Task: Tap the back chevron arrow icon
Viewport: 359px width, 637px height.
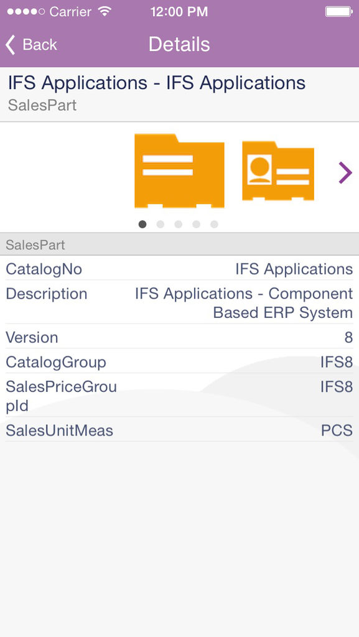Action: tap(11, 45)
